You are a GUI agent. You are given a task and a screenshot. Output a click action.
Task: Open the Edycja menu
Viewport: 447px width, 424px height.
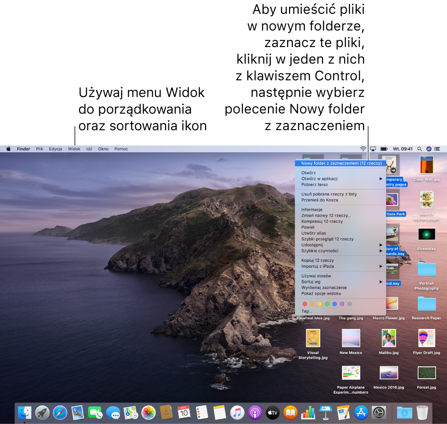coord(55,149)
